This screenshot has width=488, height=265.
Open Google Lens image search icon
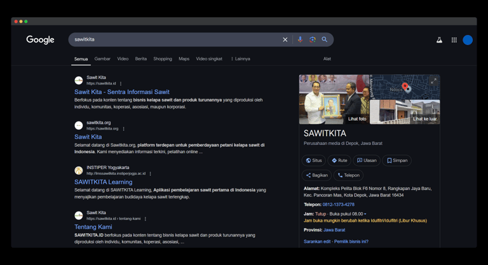pos(313,39)
